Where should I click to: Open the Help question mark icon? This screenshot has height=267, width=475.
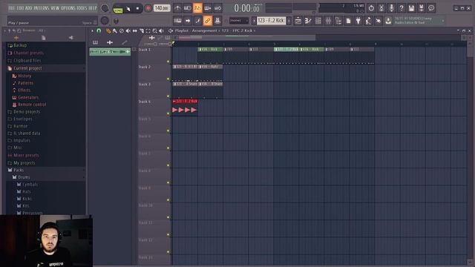pos(402,8)
